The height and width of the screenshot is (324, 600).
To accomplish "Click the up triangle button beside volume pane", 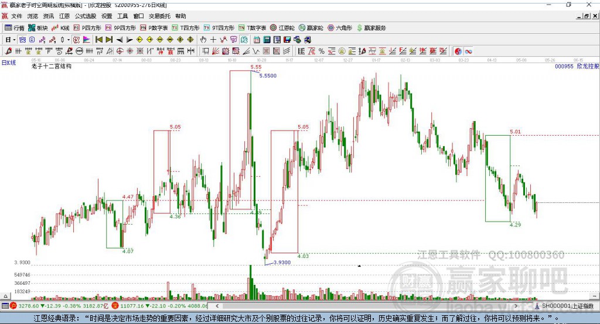I will coord(5,296).
